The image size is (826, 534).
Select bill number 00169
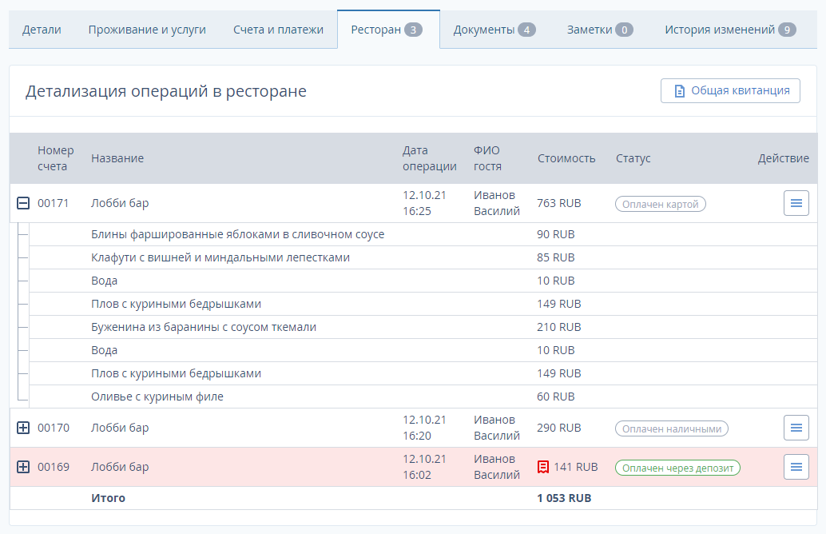point(54,467)
